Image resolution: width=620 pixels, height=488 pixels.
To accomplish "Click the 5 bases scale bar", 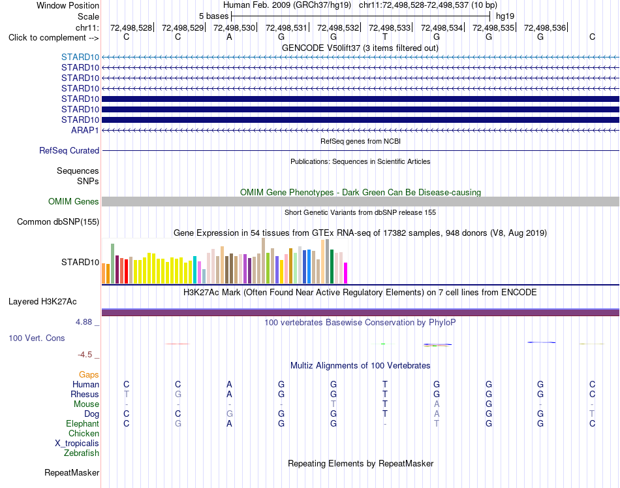I will (361, 16).
